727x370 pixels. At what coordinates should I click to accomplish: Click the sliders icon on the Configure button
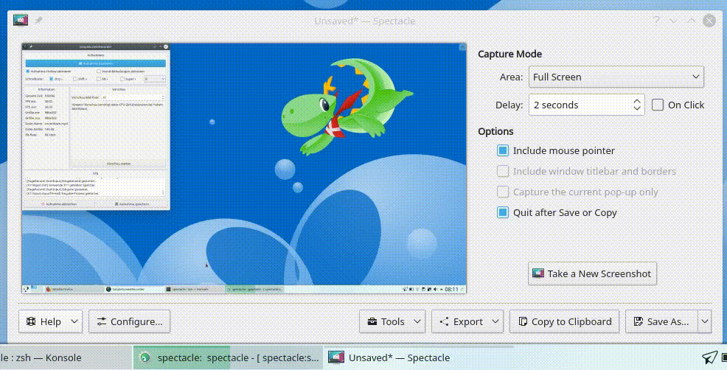click(102, 321)
